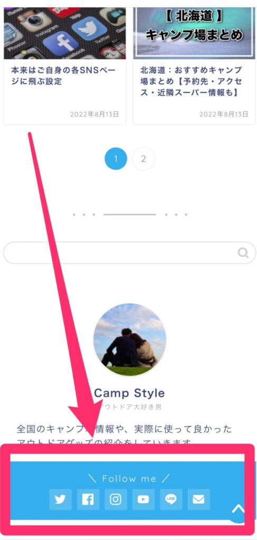Open the YouTube follow icon
257x540 pixels.
coord(144,499)
